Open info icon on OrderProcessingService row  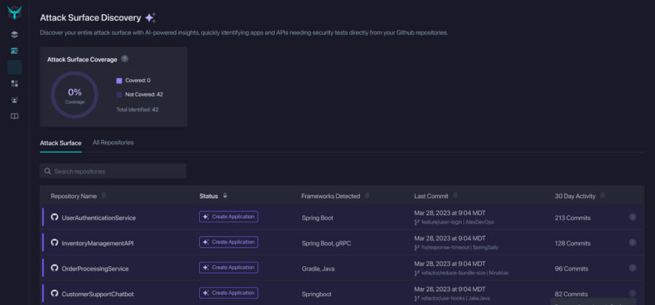click(x=632, y=268)
